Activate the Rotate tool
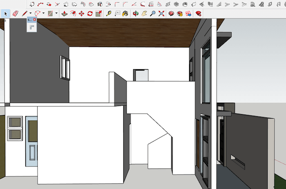Viewport: 286px width, 189px height. coord(90,13)
